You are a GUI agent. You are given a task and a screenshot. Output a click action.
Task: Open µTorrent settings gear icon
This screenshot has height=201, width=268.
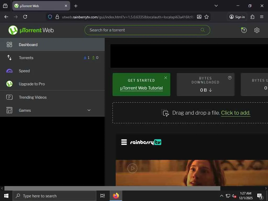[257, 30]
